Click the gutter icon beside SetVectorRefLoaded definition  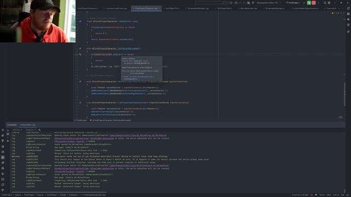pyautogui.click(x=80, y=49)
